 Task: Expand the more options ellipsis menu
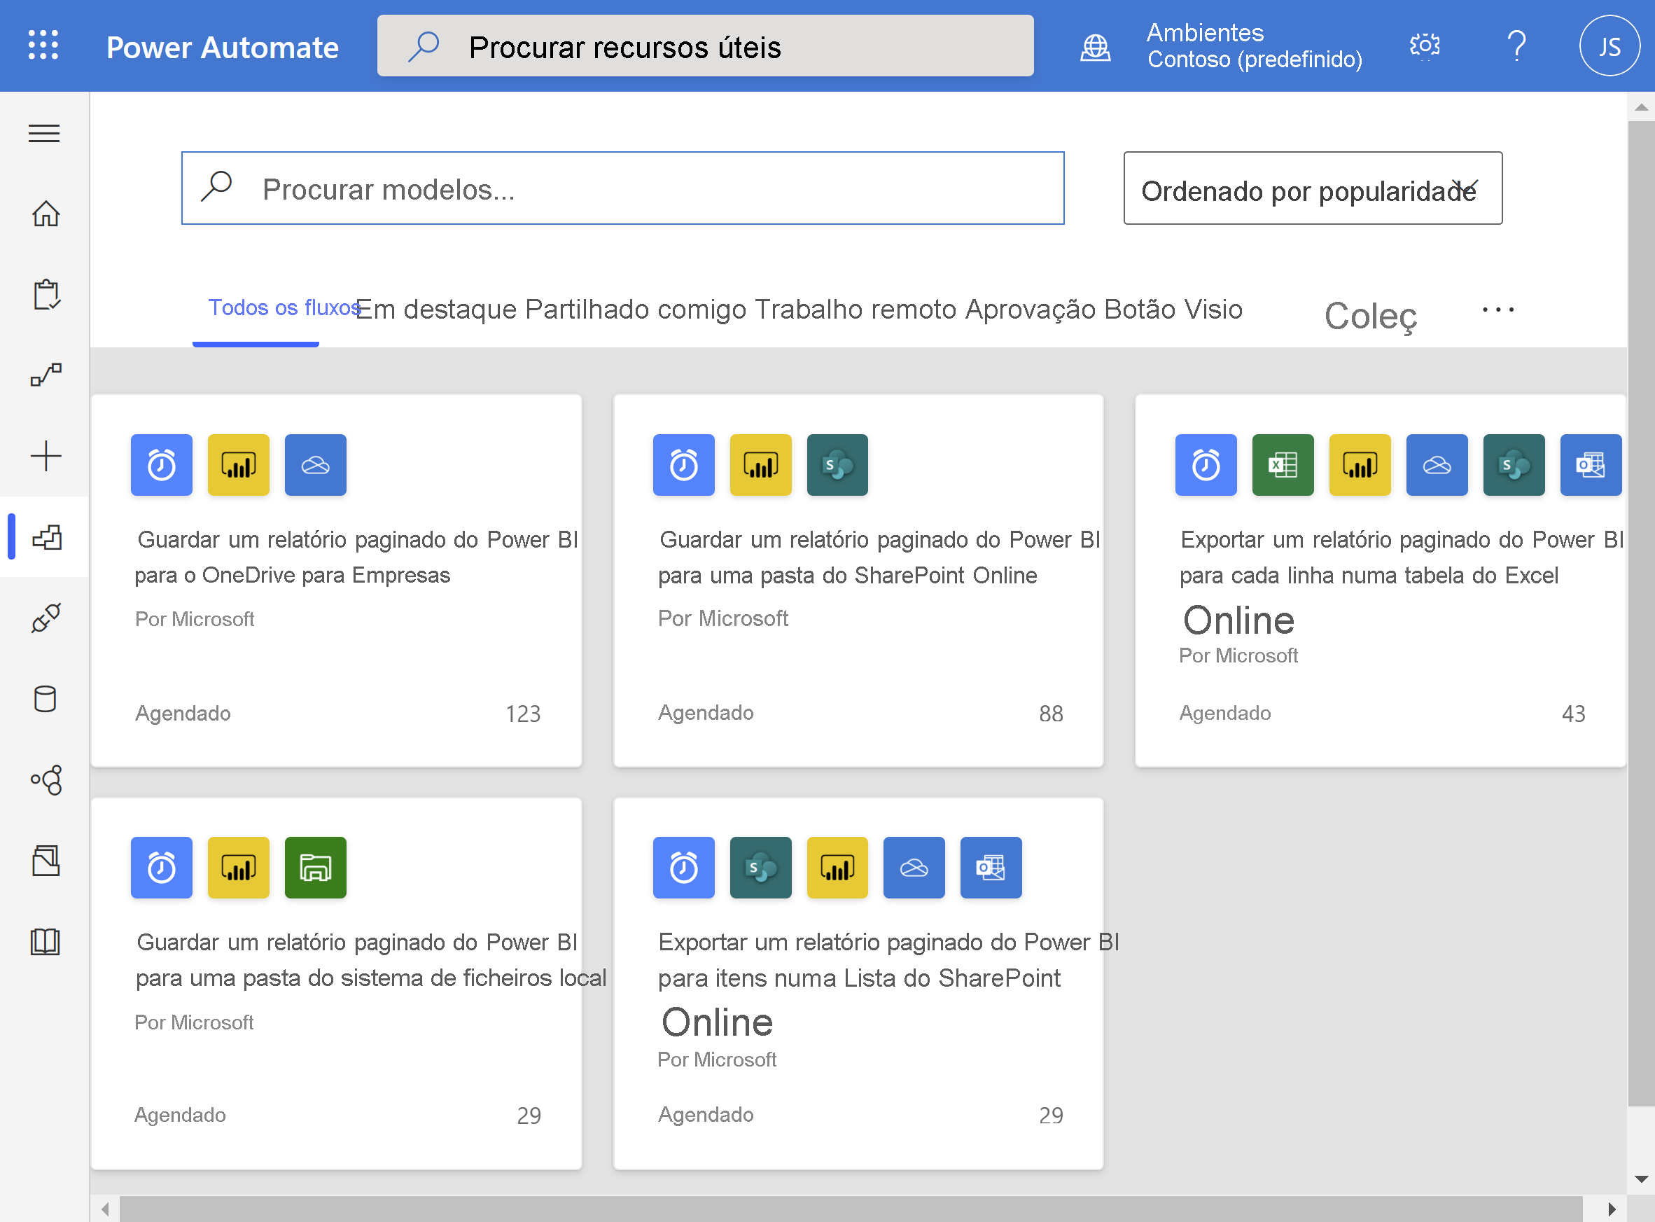1498,310
